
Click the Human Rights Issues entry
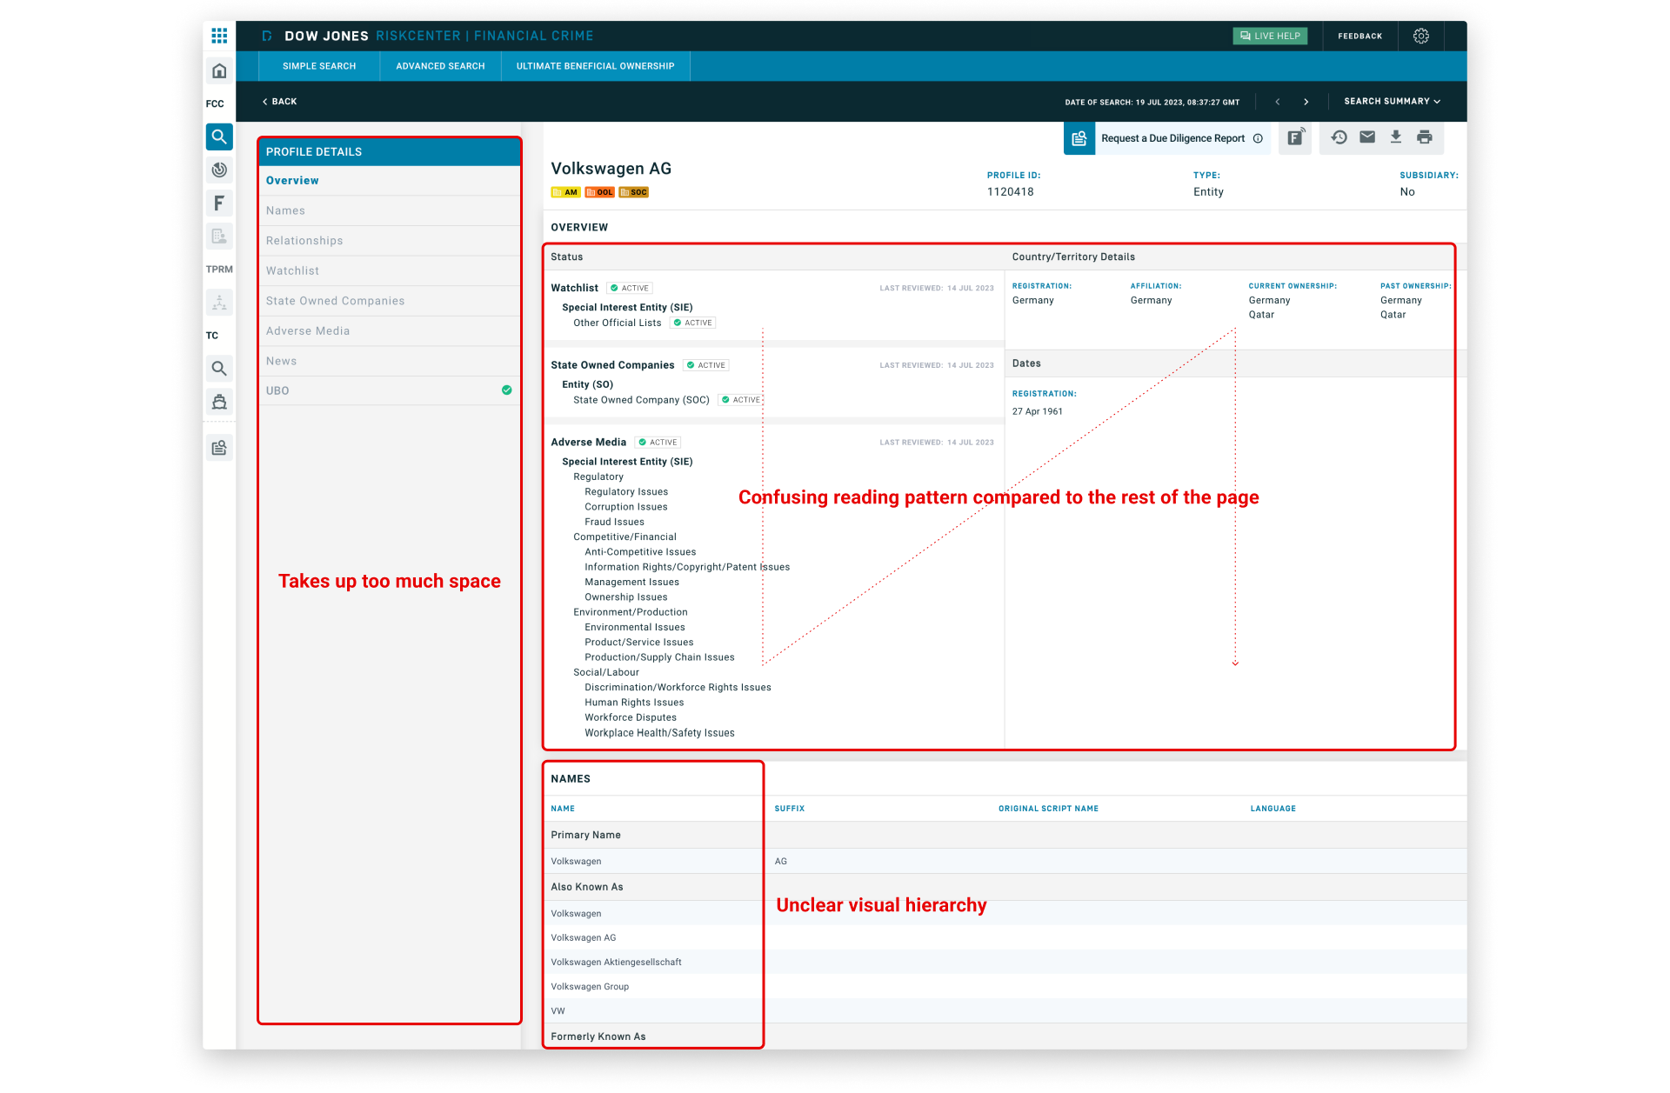(x=634, y=703)
